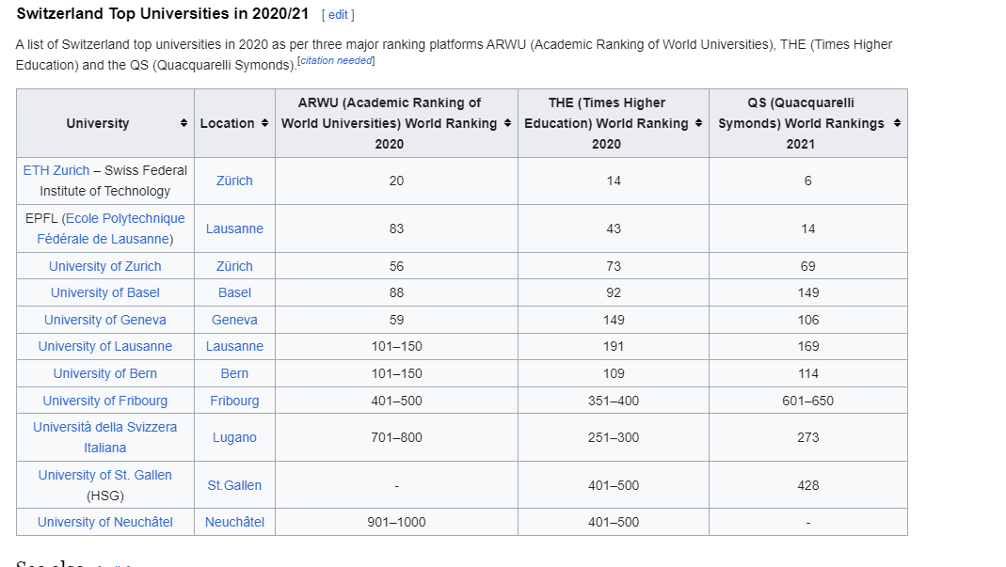Open the St.Gallen location link
This screenshot has height=567, width=1006.
pos(235,485)
